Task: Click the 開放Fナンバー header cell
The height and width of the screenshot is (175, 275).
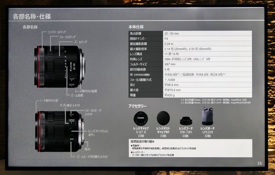Action: coord(146,38)
